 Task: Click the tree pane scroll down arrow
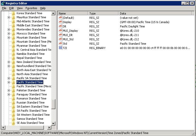pos(53,124)
